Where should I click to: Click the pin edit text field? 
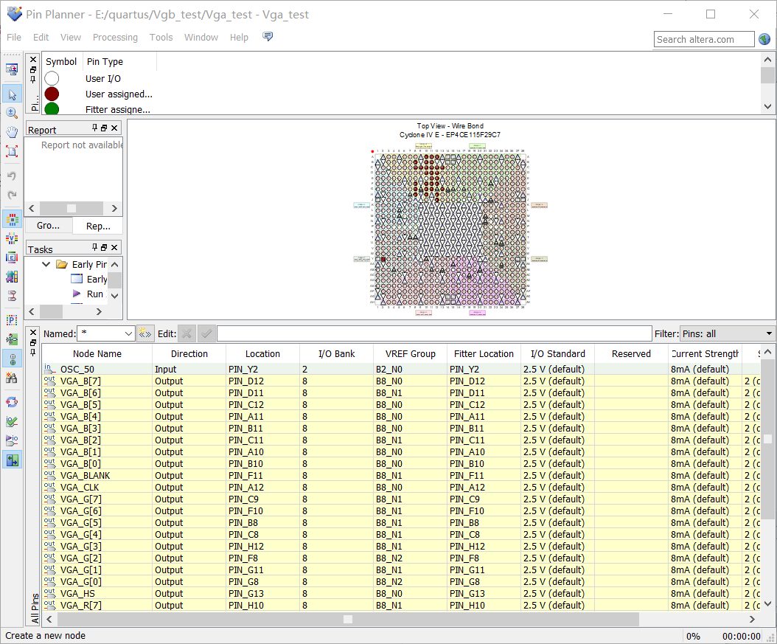click(434, 333)
